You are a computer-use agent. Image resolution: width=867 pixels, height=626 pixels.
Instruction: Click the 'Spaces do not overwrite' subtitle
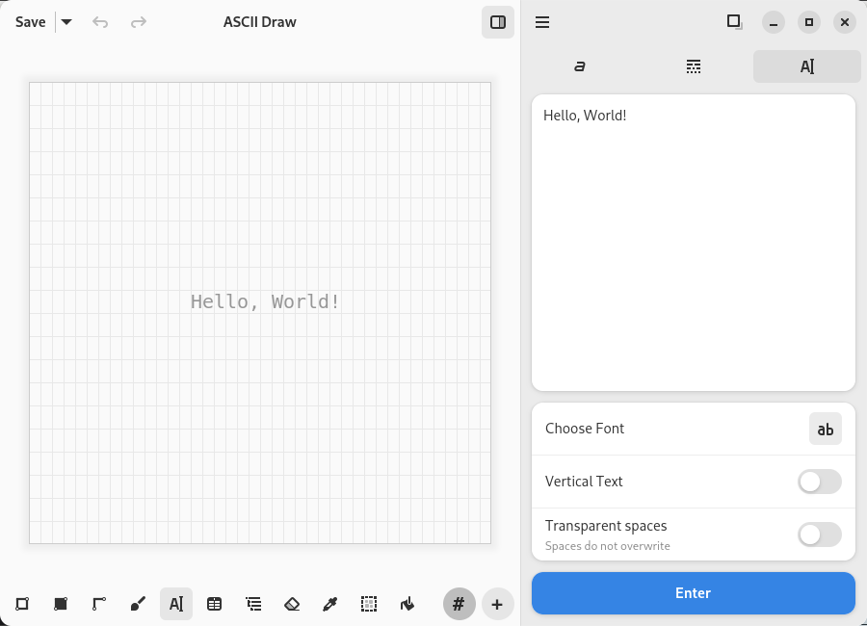point(607,546)
